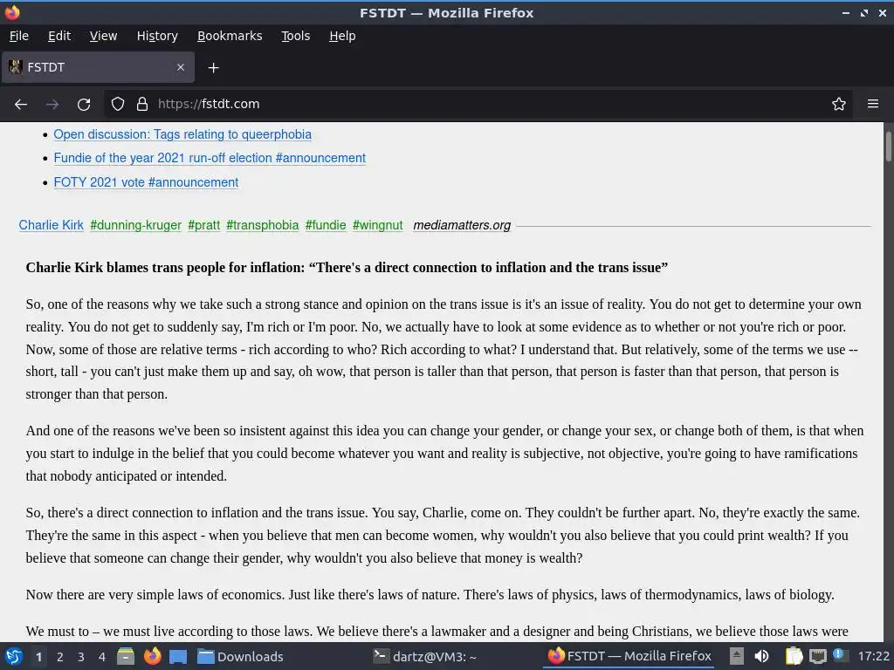
Task: Go back with the back arrow
Action: click(x=21, y=105)
